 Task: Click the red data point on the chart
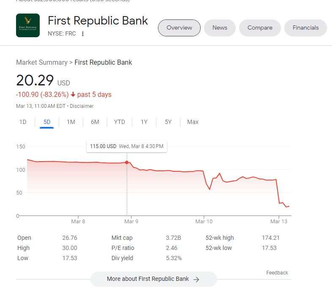(127, 162)
